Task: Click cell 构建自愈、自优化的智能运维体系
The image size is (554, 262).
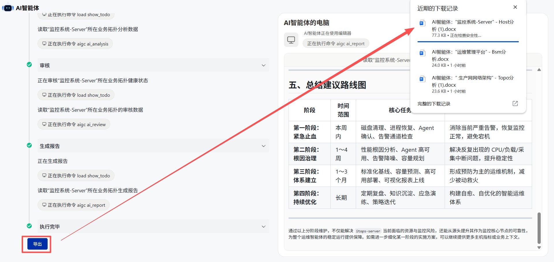Action: pyautogui.click(x=488, y=198)
